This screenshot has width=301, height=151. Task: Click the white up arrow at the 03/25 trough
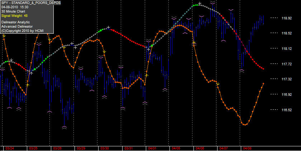[x=31, y=73]
